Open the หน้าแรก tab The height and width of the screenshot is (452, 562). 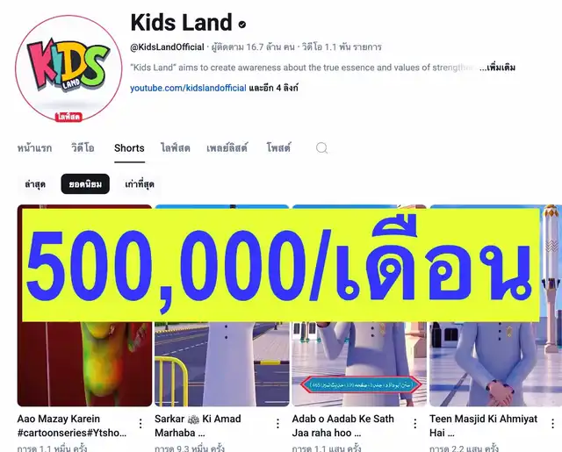click(x=35, y=148)
